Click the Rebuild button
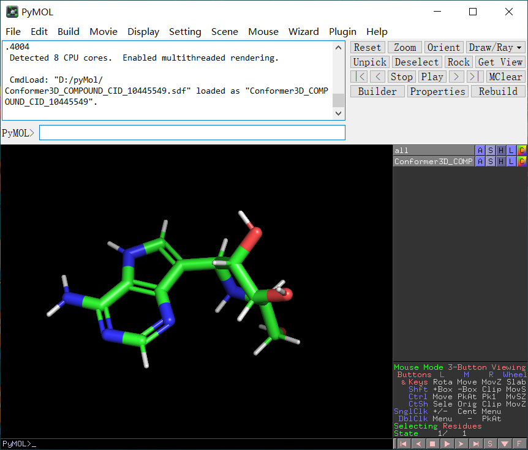This screenshot has width=528, height=450. point(498,92)
